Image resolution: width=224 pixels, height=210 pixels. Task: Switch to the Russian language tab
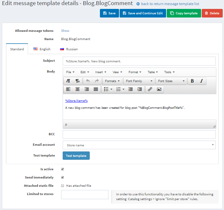(x=69, y=49)
